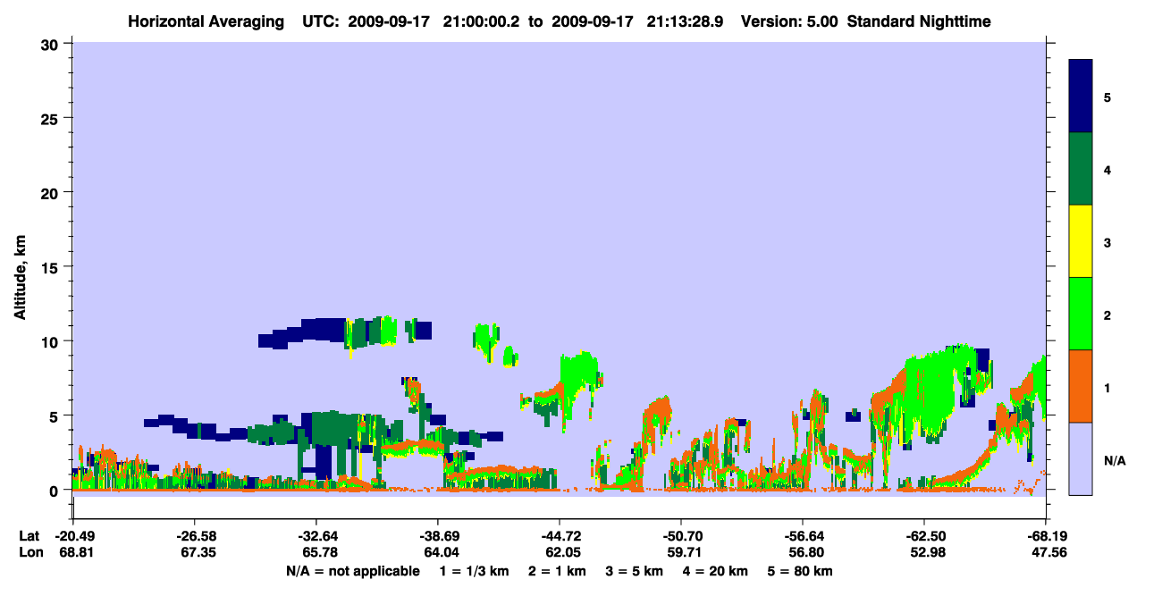Click the colorbar label '4'
This screenshot has height=596, width=1162.
[1107, 169]
